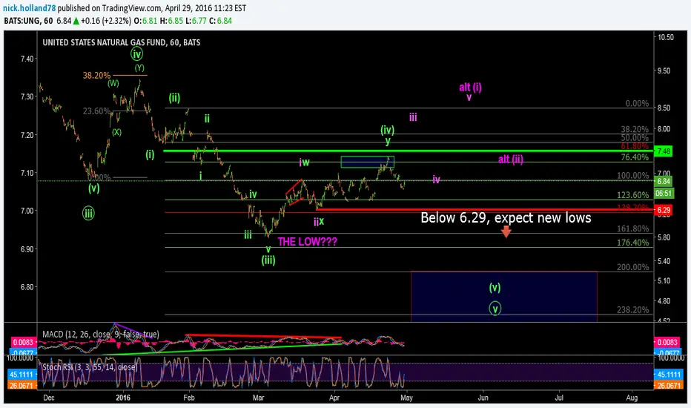Click the H:6.85 high value
This screenshot has width=691, height=408.
tap(171, 21)
